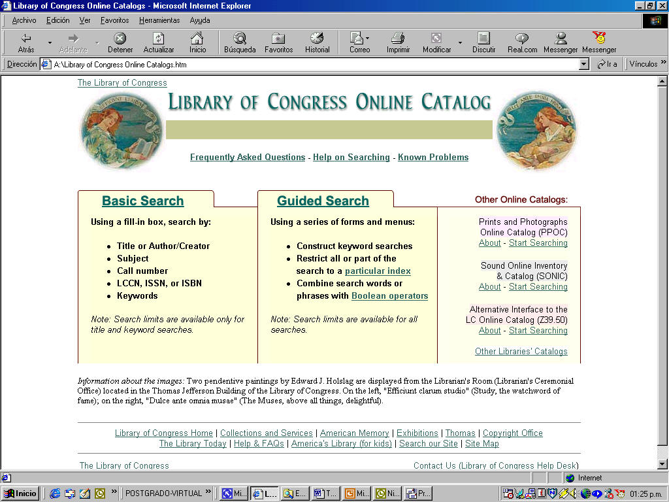This screenshot has height=502, width=669.
Task: Open the Windows Inicio start button
Action: 20,494
